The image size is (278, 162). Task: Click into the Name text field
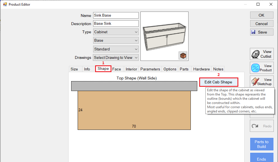116,15
